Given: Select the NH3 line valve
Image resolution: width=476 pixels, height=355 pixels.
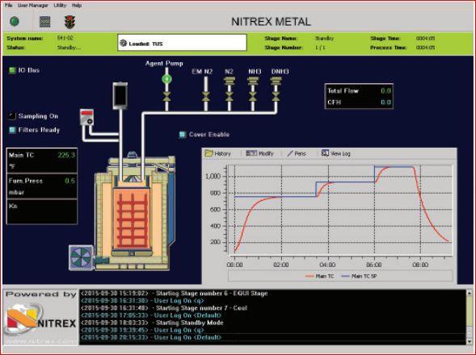Looking at the screenshot, I should tap(253, 97).
